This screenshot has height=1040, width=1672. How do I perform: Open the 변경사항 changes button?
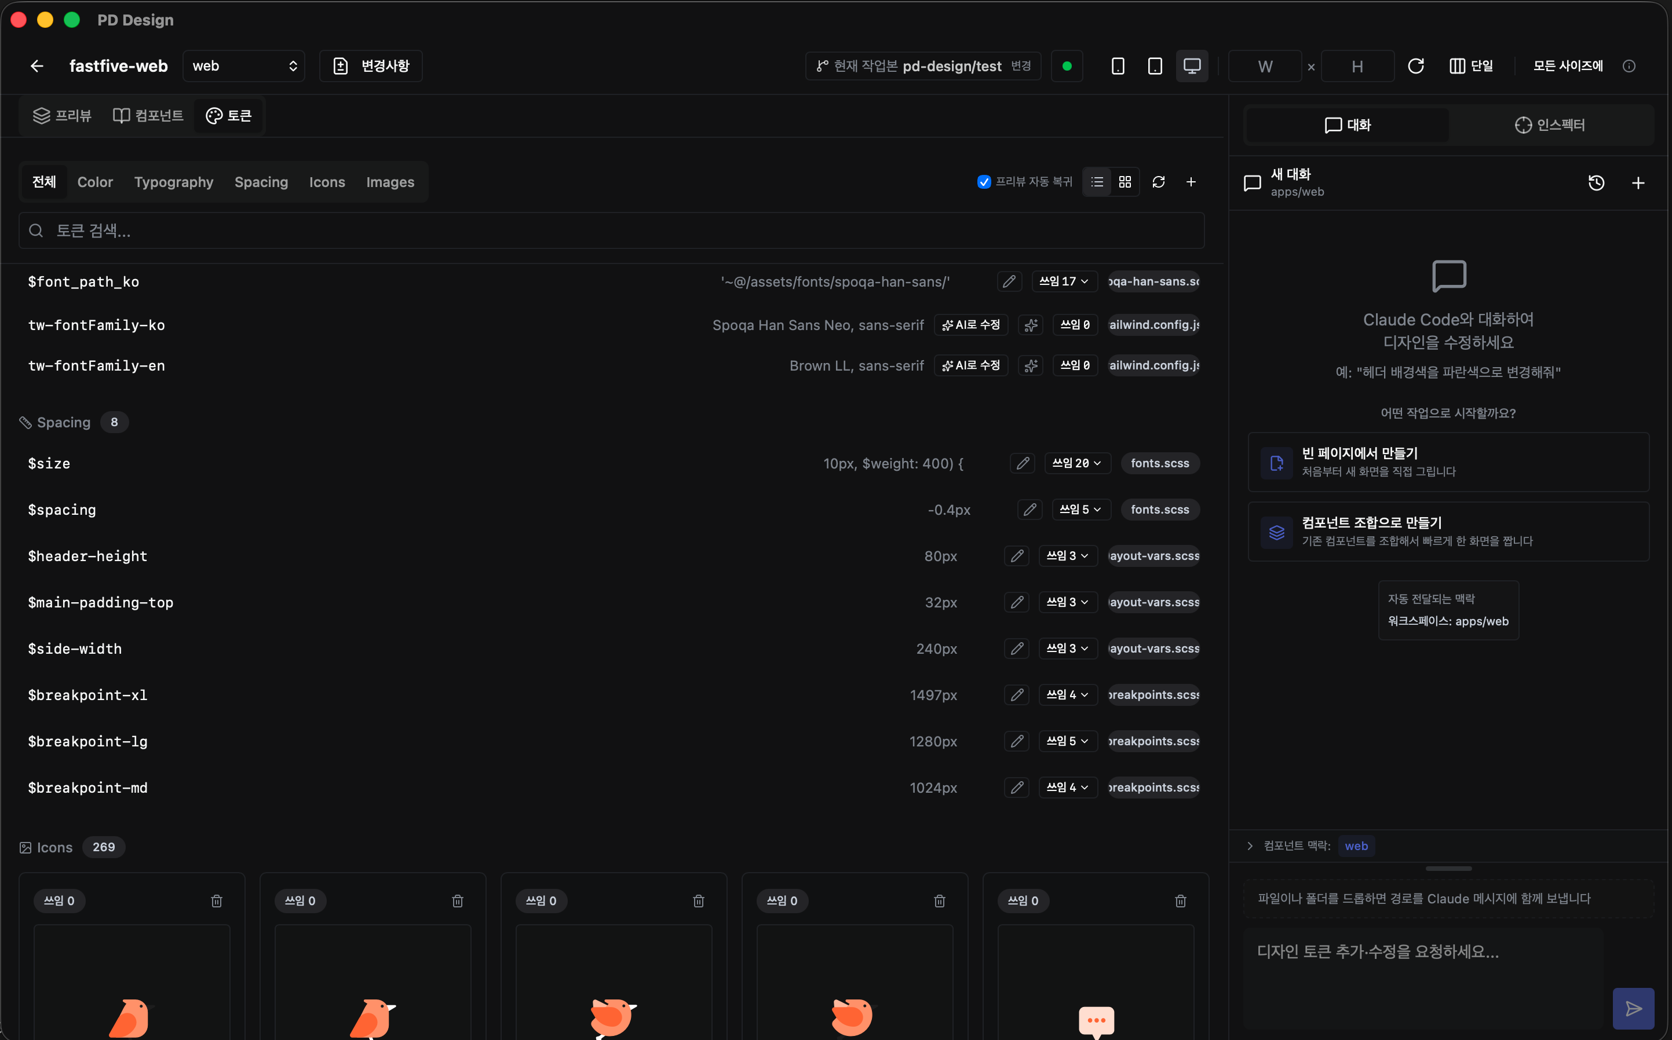[371, 66]
